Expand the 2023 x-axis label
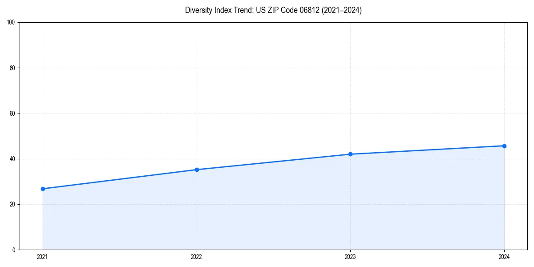 [x=350, y=257]
